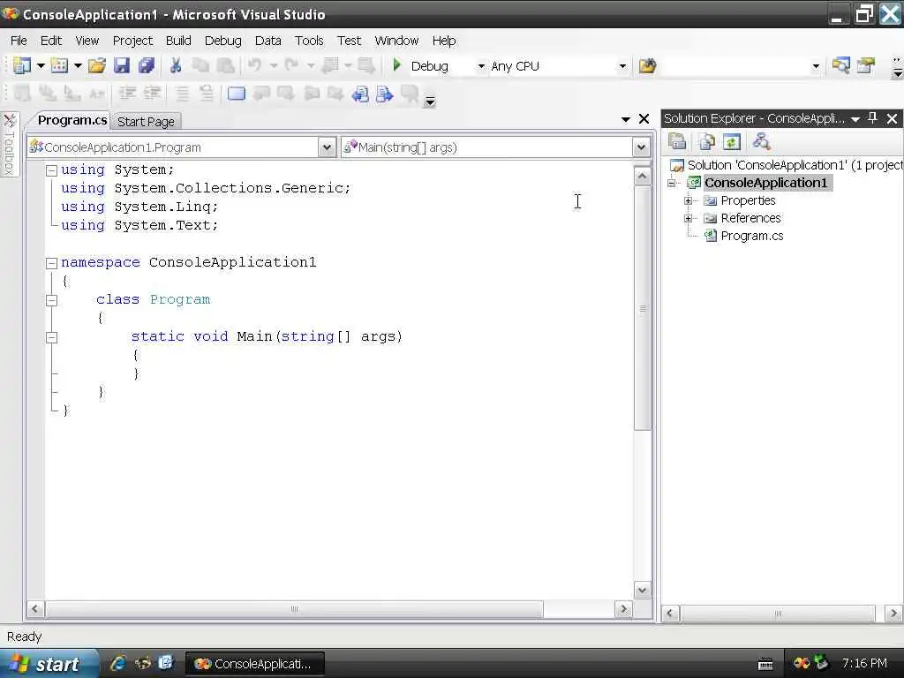Image resolution: width=904 pixels, height=678 pixels.
Task: Open the Debug menu
Action: [222, 41]
